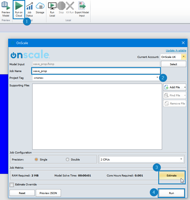
Task: Click the Estimate button
Action: [x=172, y=176]
